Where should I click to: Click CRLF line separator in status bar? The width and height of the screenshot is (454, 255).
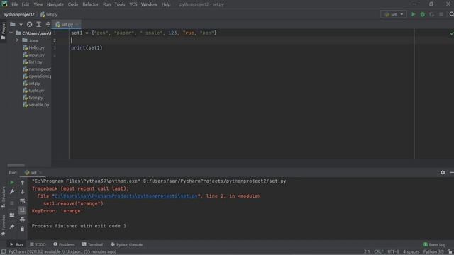point(378,252)
